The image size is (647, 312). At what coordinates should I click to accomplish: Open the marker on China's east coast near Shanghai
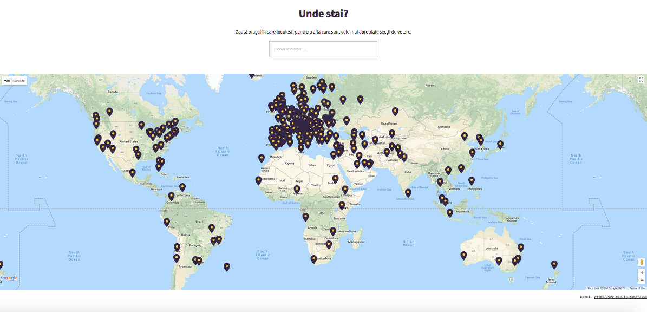pyautogui.click(x=473, y=153)
